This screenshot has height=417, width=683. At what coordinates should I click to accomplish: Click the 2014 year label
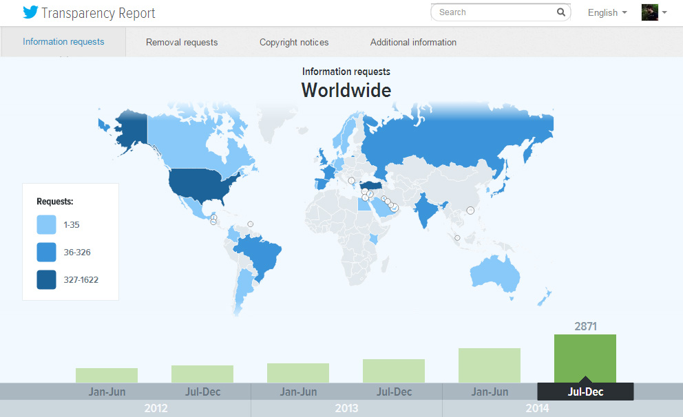coord(538,408)
